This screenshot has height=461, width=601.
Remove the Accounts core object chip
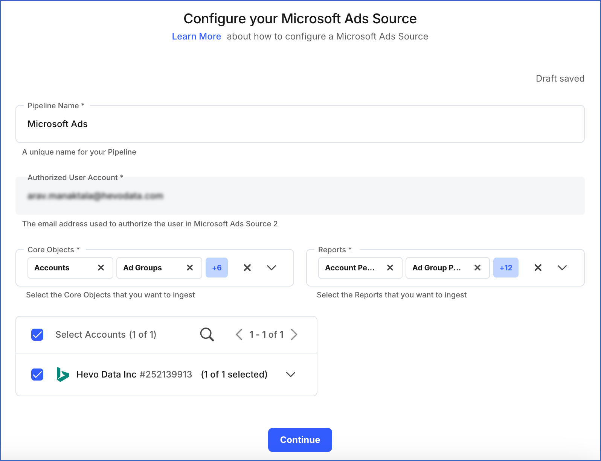[101, 268]
